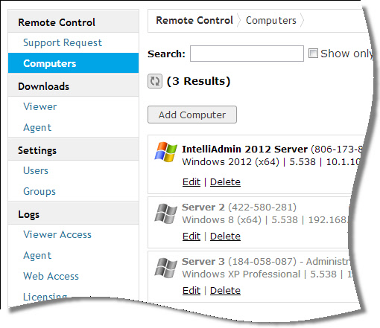The width and height of the screenshot is (380, 328).
Task: Focus the Search text field
Action: coord(247,54)
